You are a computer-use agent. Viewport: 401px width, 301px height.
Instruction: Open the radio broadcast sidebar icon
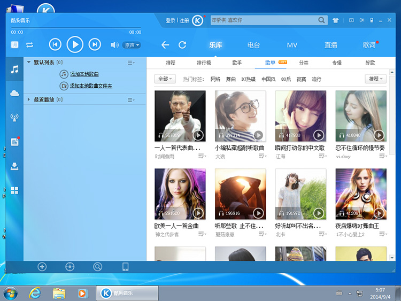(x=14, y=117)
